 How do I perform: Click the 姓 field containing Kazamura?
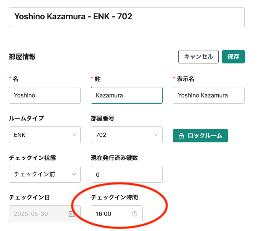[x=127, y=95]
